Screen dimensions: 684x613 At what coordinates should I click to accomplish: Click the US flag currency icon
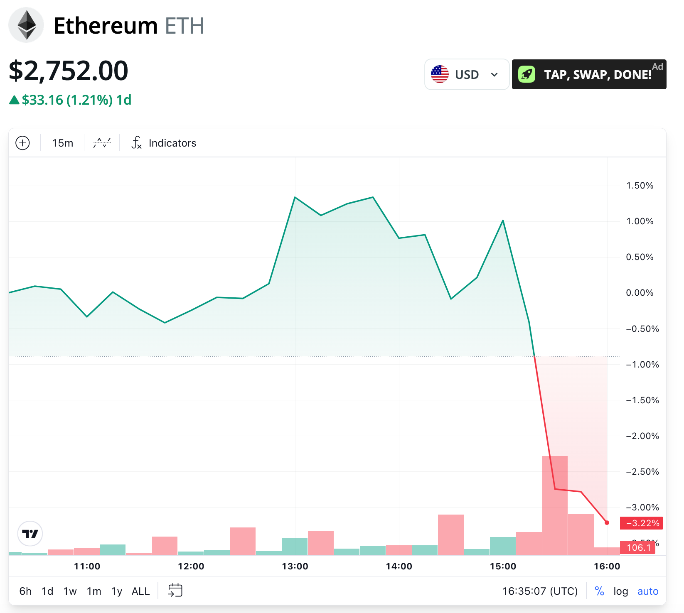click(440, 74)
